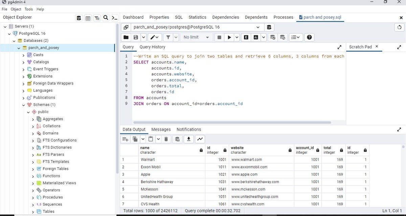
Task: Click the Object Explorer query tool icon
Action: coord(79,18)
